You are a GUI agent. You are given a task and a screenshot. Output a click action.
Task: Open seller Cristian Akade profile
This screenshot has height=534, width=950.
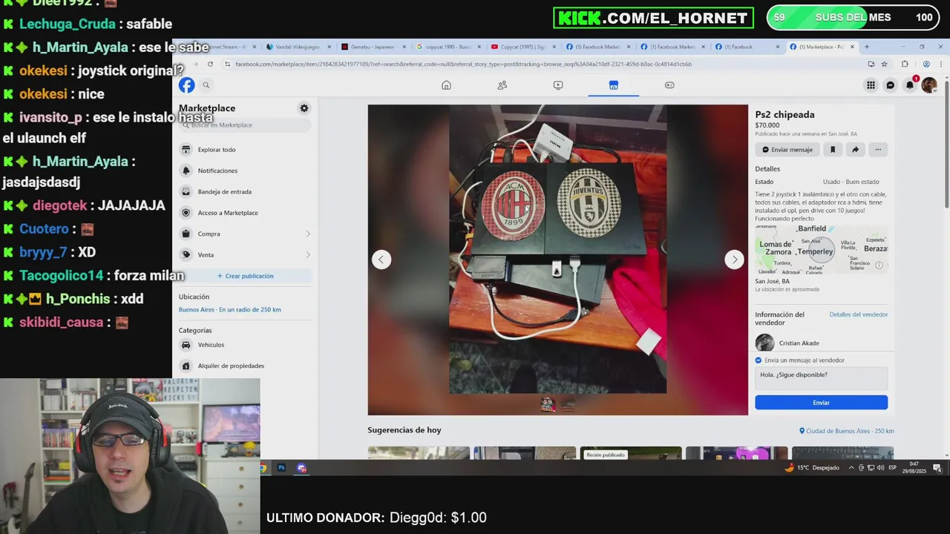[799, 343]
